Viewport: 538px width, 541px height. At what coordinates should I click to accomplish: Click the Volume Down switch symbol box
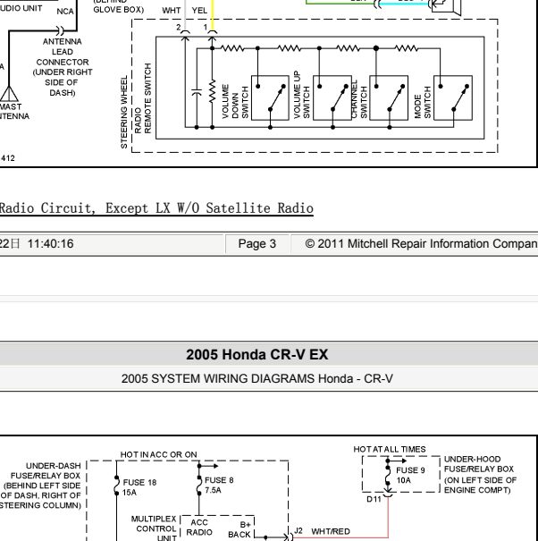270,98
